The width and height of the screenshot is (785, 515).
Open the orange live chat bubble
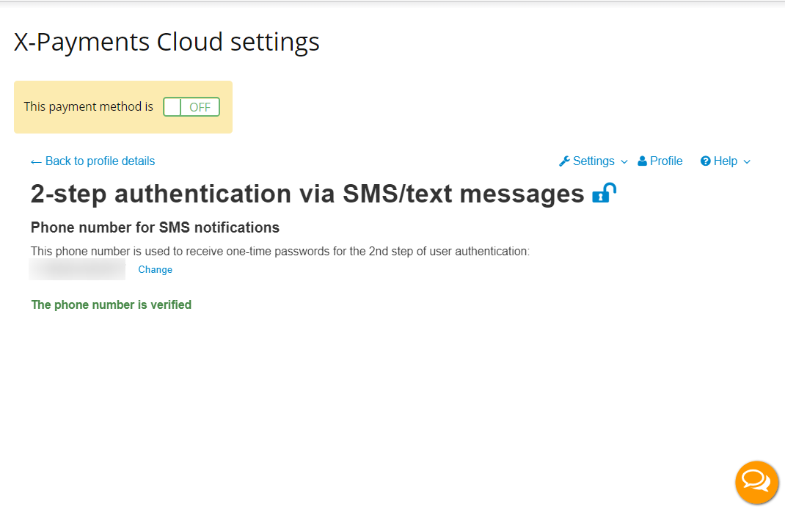756,482
